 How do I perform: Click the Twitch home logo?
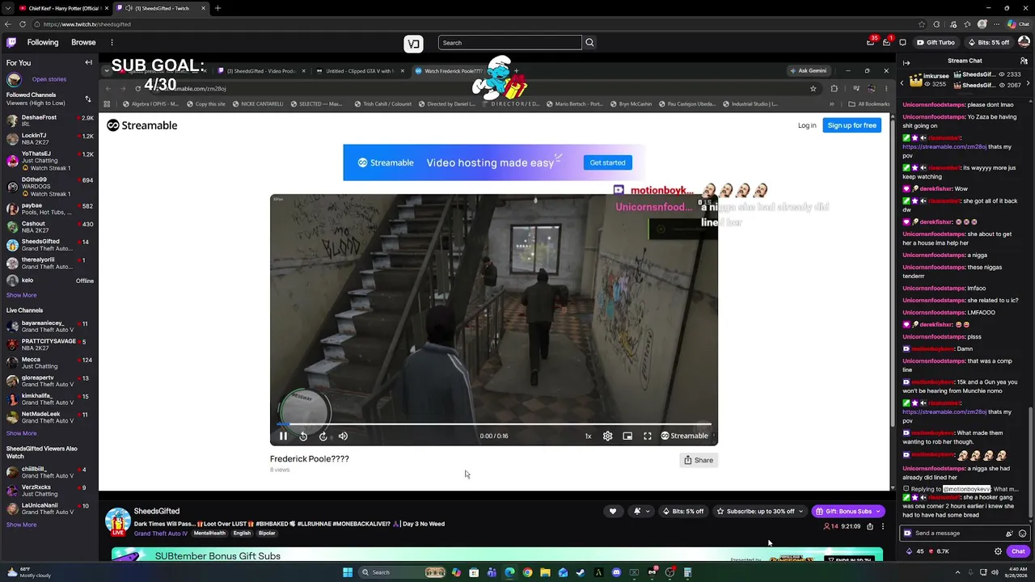(11, 42)
